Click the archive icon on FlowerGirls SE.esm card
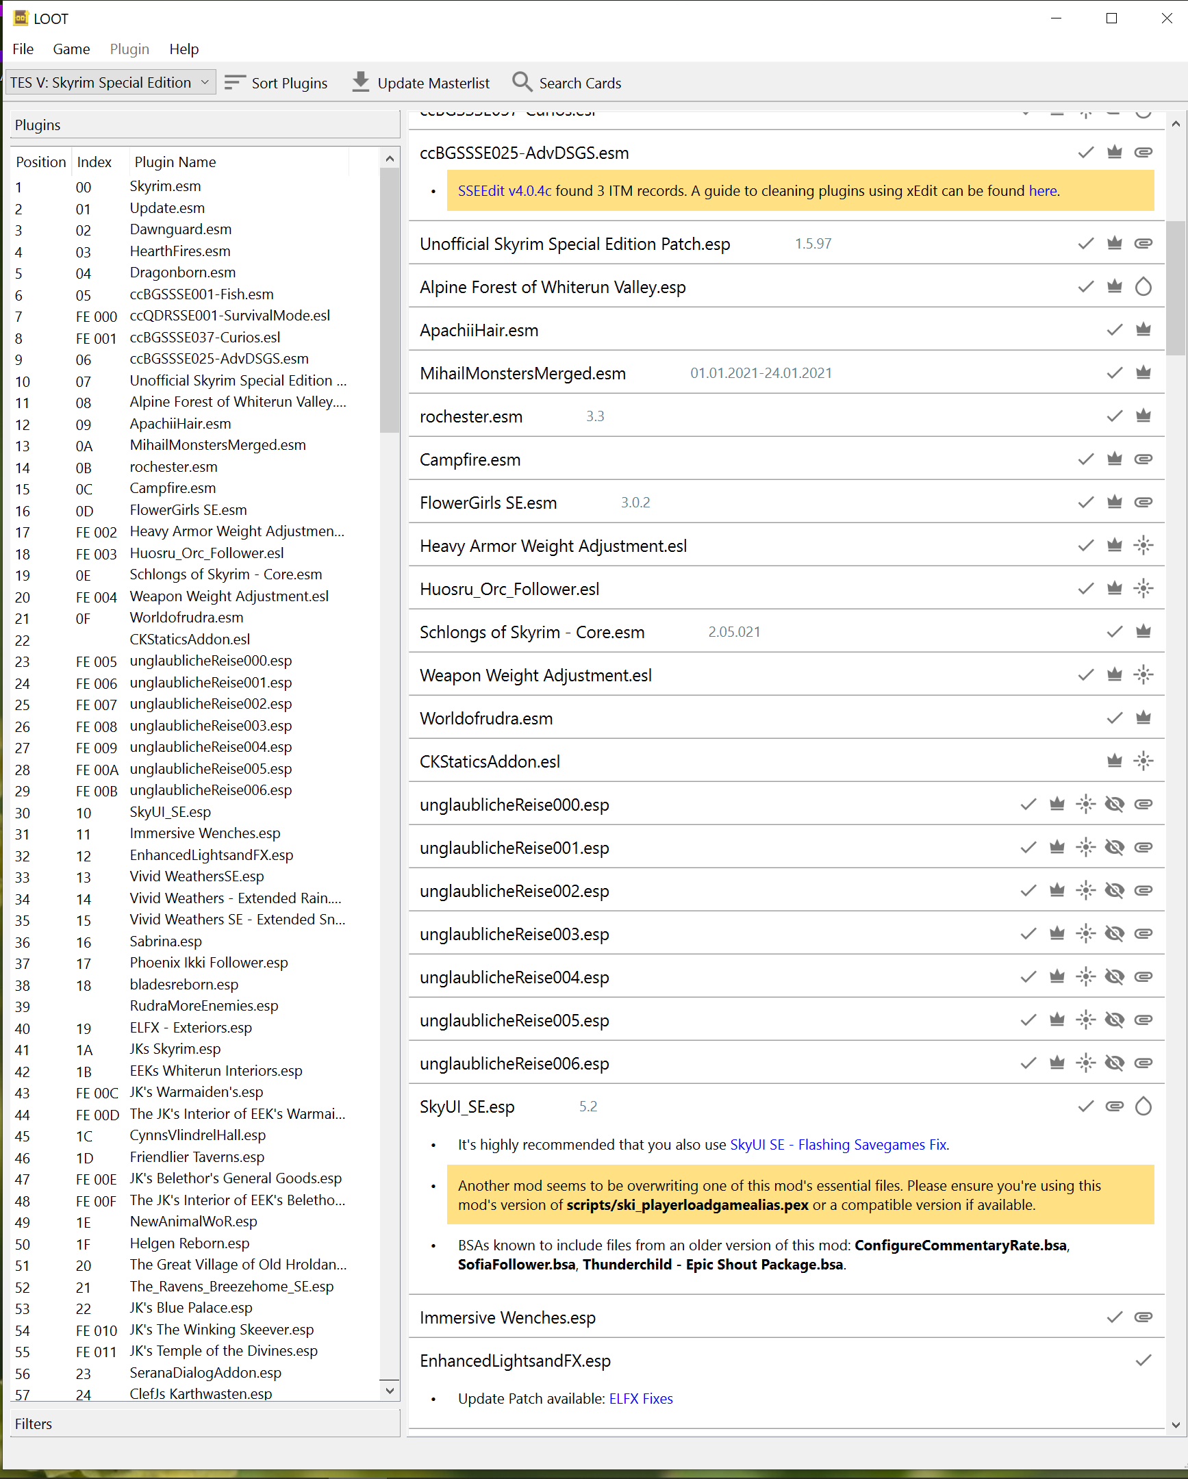The height and width of the screenshot is (1479, 1188). pos(1143,502)
